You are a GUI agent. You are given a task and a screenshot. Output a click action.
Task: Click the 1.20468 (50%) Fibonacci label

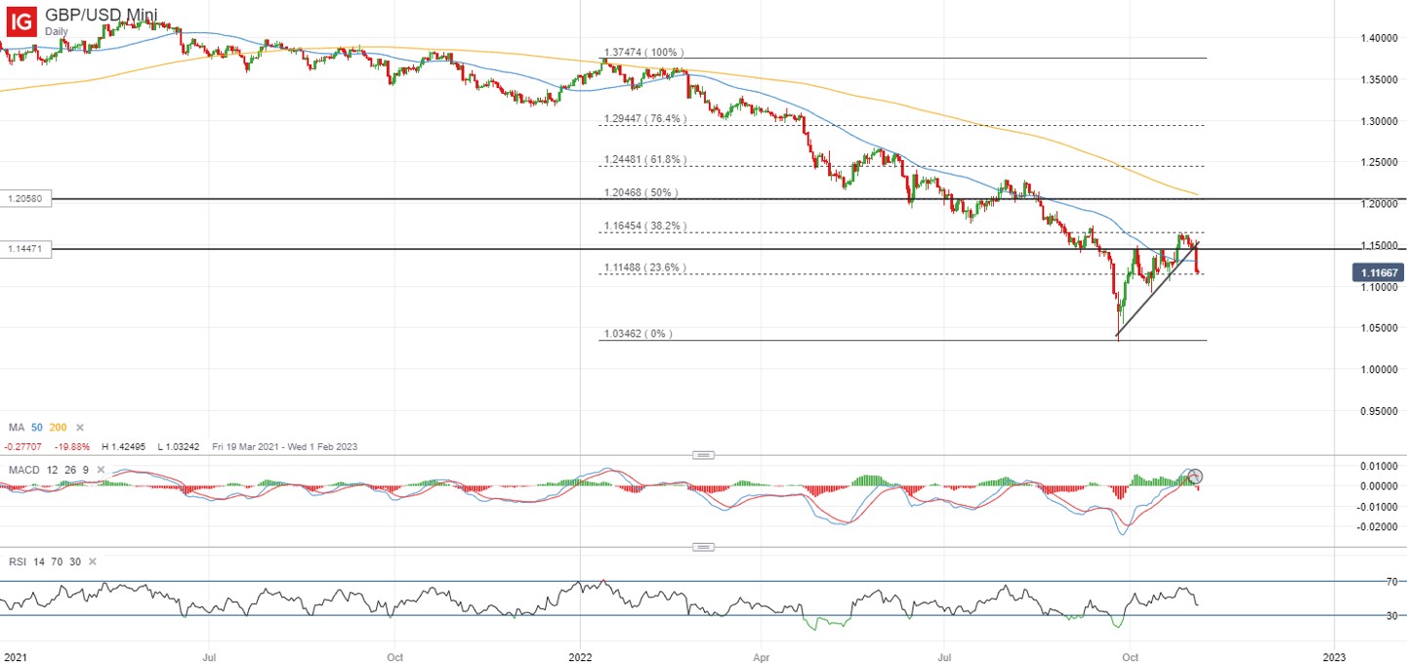click(641, 192)
